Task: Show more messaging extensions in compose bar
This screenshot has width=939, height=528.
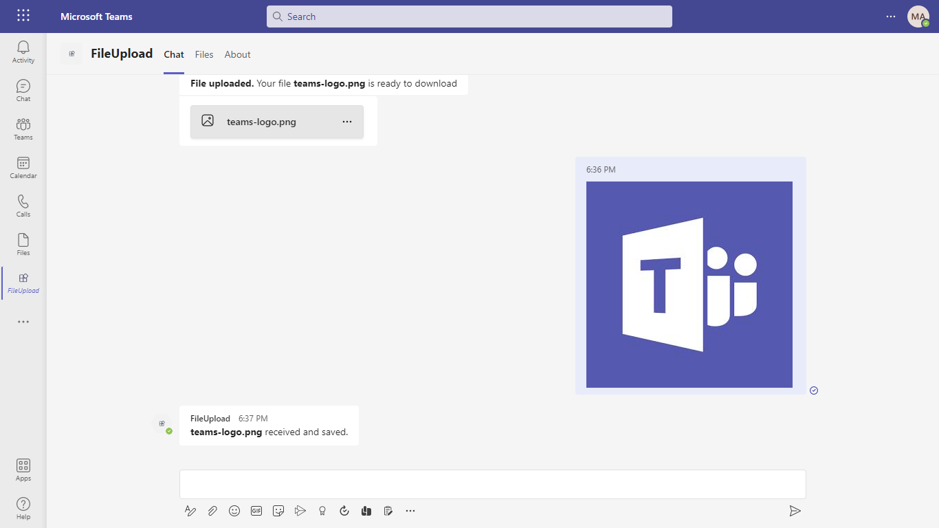Action: click(410, 511)
